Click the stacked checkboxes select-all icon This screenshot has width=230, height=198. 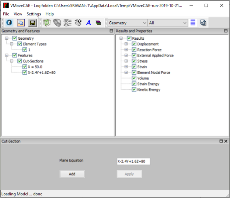tap(203, 23)
